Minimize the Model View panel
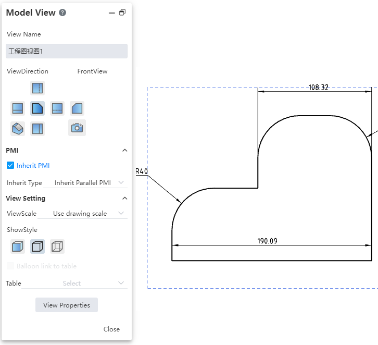This screenshot has width=378, height=345. pyautogui.click(x=112, y=13)
